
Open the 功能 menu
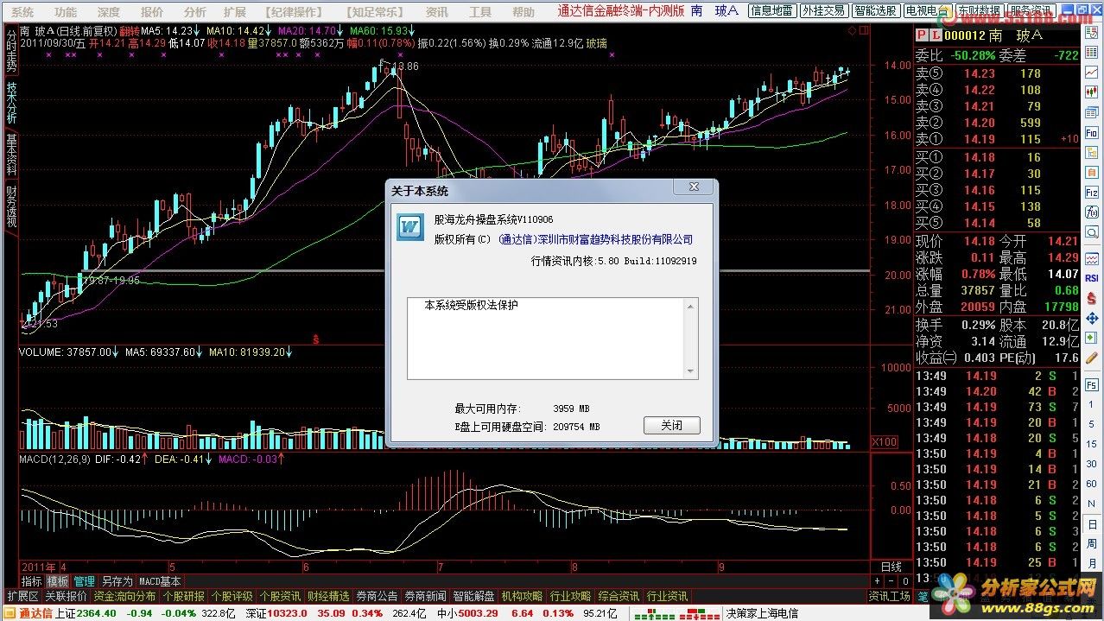(x=65, y=12)
